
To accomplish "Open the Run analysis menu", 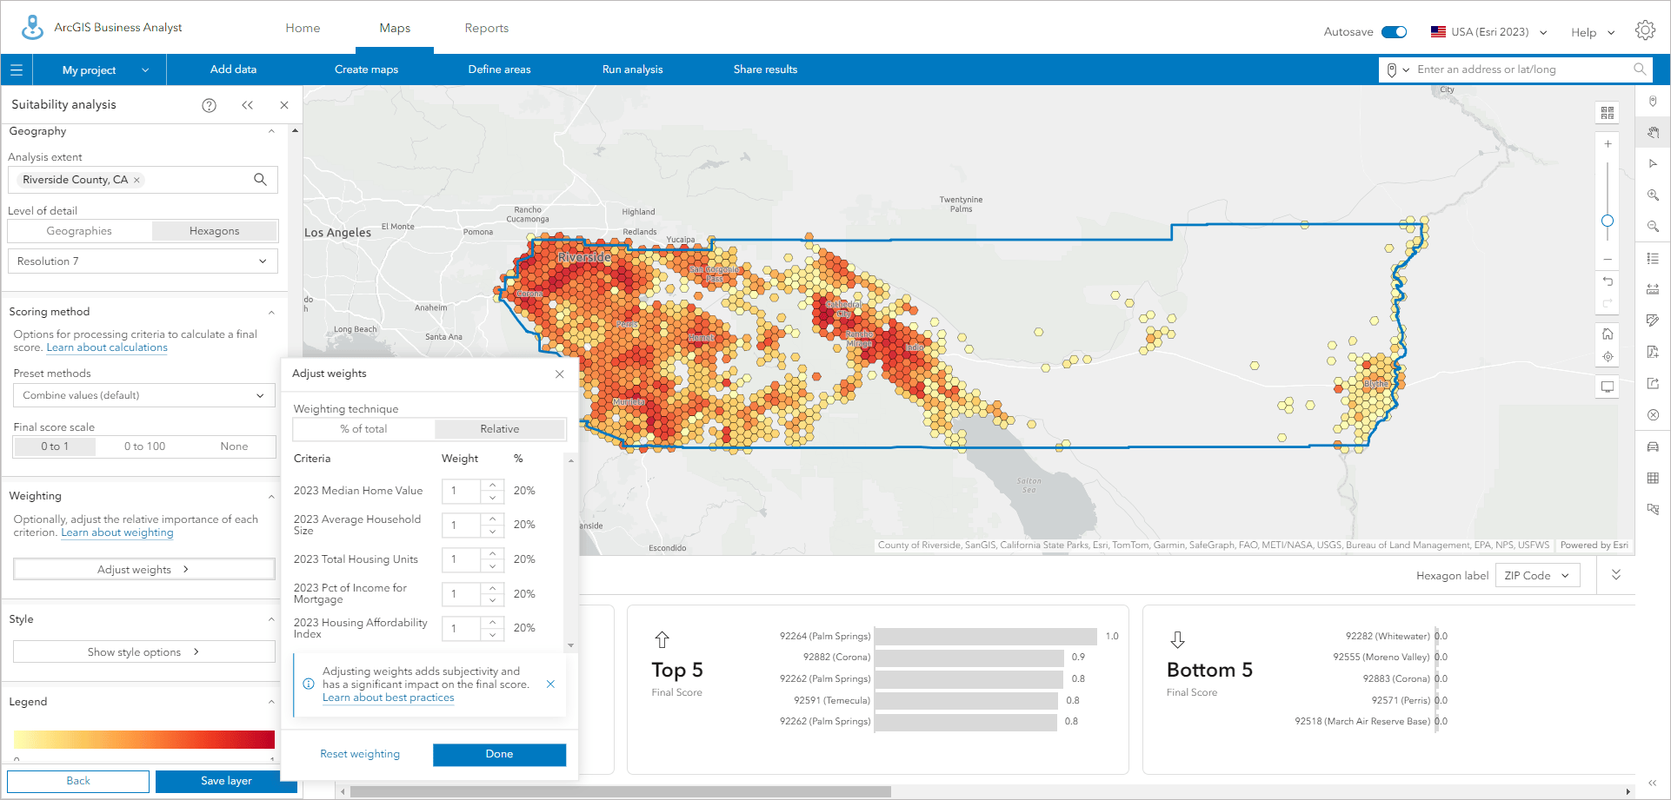I will (x=632, y=69).
